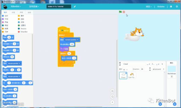Open the project dropdown left of Arduino
The width and height of the screenshot is (181, 108).
pos(149,6)
